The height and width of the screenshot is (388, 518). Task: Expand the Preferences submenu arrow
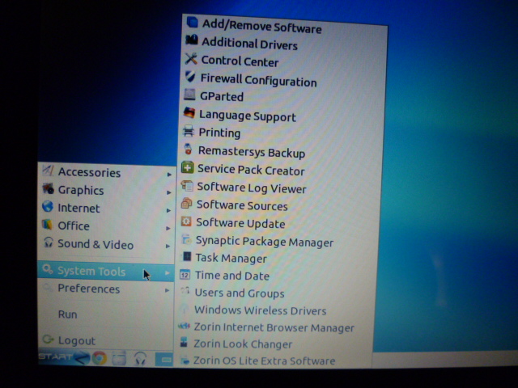tap(168, 290)
